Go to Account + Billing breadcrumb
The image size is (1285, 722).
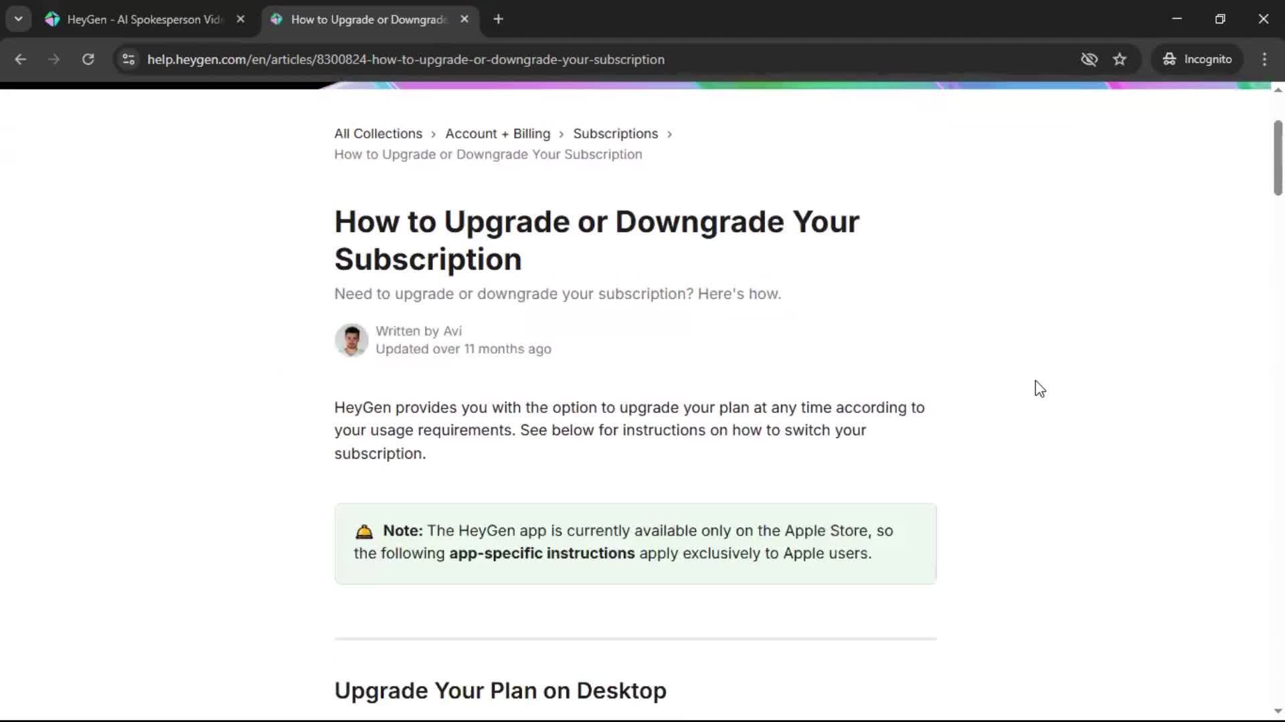[x=497, y=134]
